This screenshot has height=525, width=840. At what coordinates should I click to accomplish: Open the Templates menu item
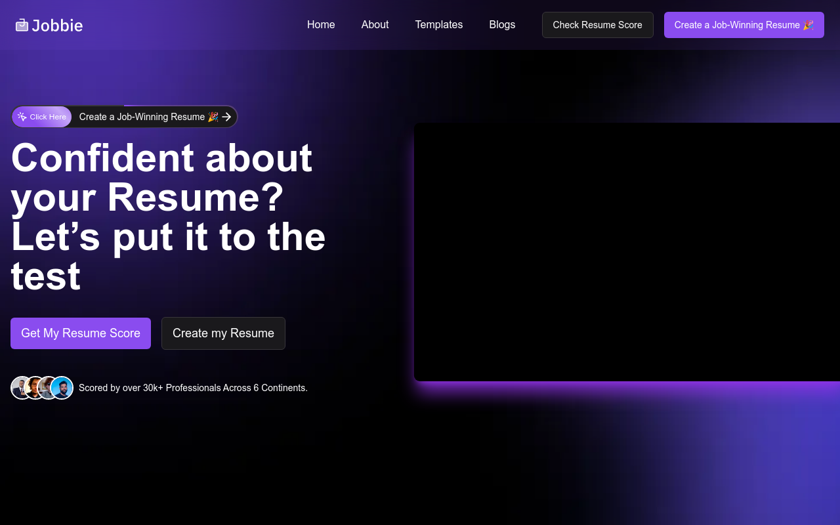click(x=439, y=25)
